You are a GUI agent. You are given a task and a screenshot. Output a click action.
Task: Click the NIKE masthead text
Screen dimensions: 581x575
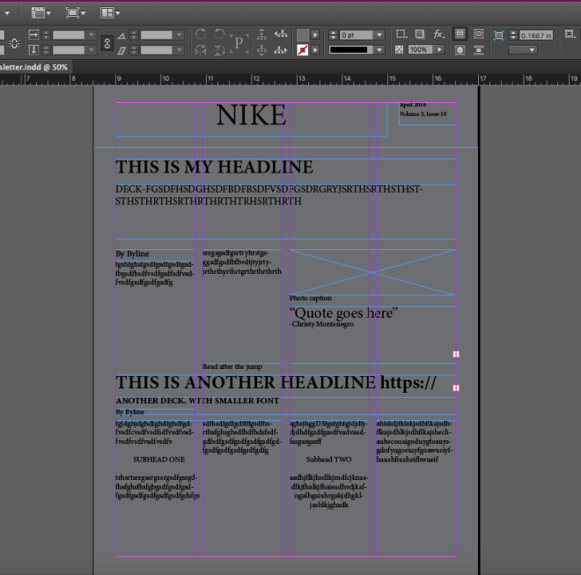[251, 115]
